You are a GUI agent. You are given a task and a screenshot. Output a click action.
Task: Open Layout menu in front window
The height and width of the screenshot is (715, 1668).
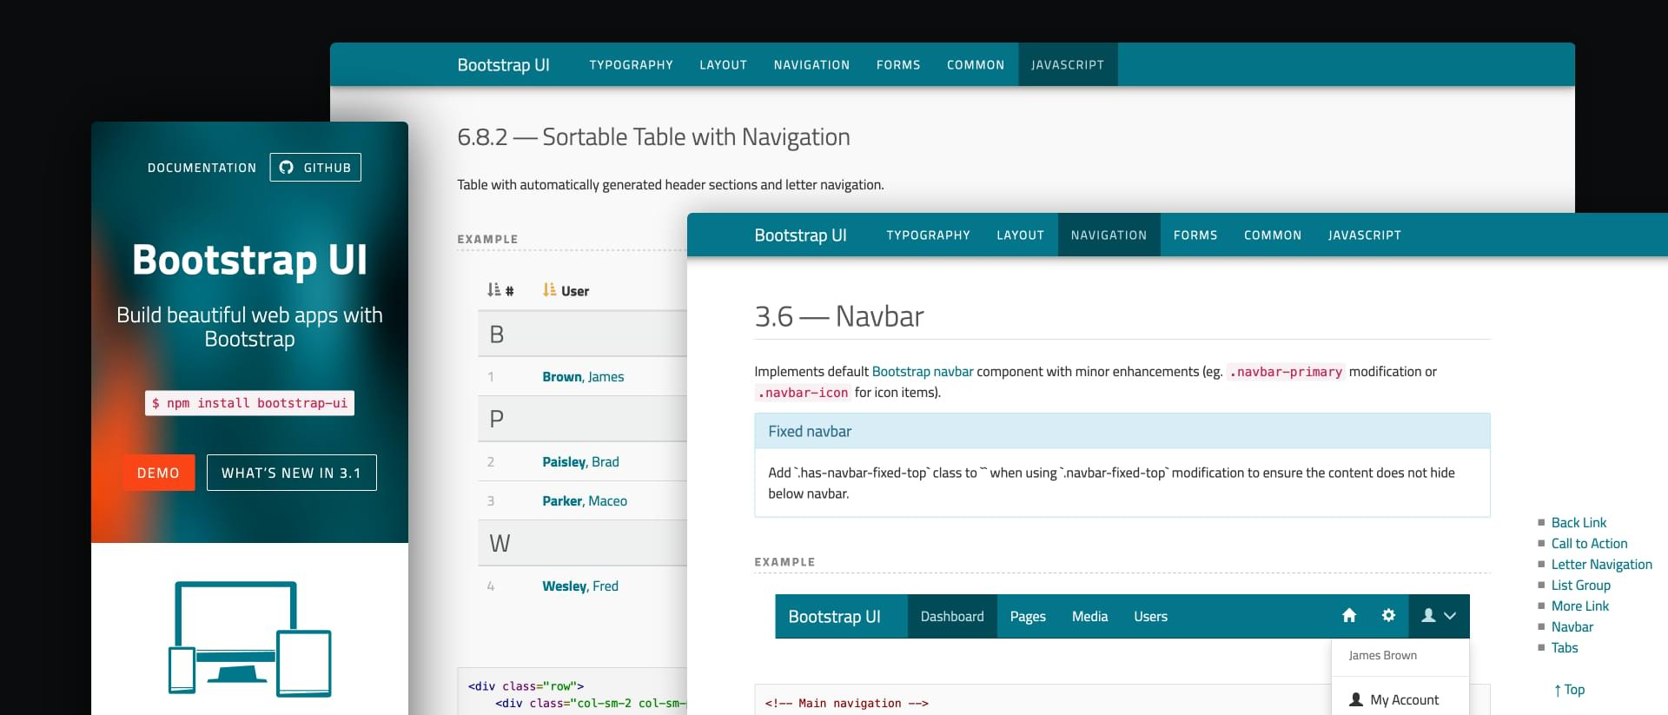(1020, 235)
